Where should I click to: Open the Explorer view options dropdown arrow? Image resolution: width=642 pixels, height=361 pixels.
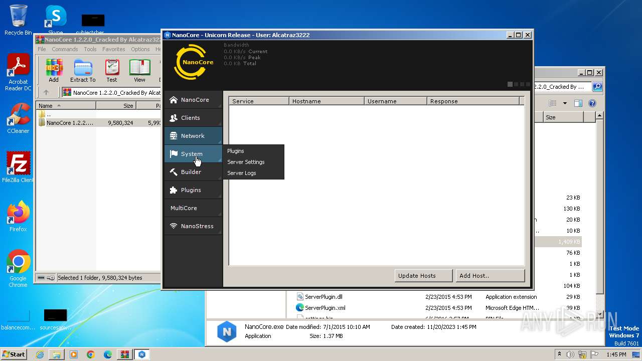565,103
